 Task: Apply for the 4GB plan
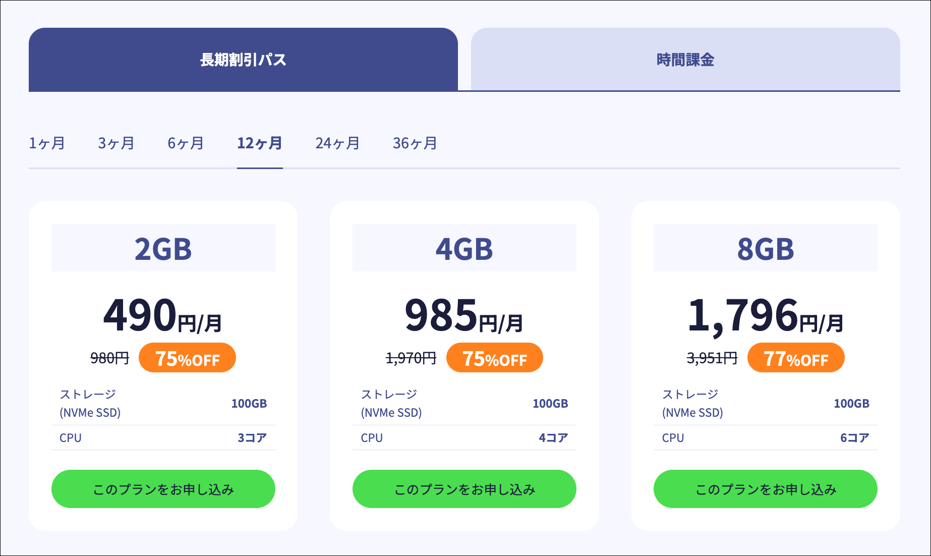coord(464,489)
